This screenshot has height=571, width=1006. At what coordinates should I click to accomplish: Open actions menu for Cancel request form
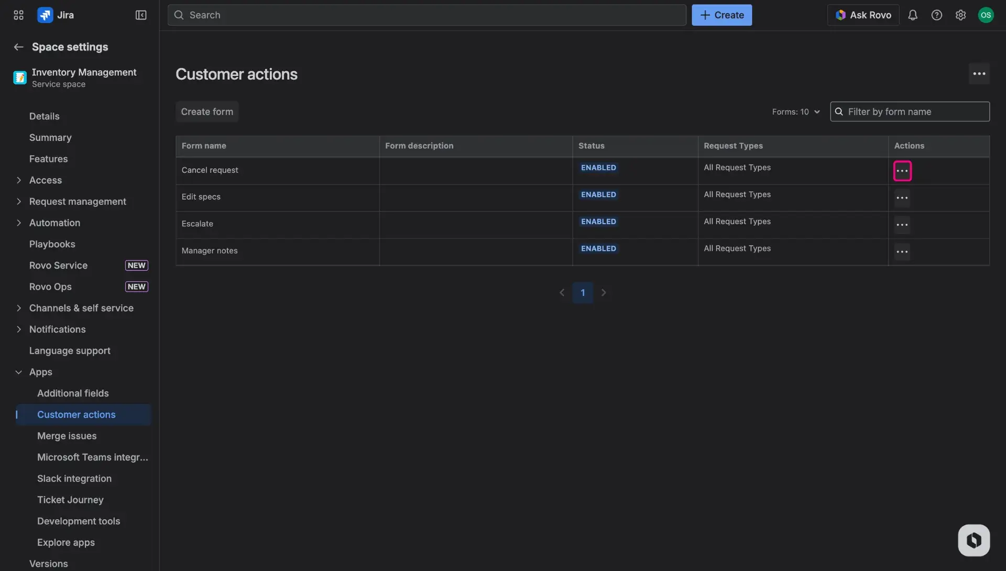coord(902,170)
